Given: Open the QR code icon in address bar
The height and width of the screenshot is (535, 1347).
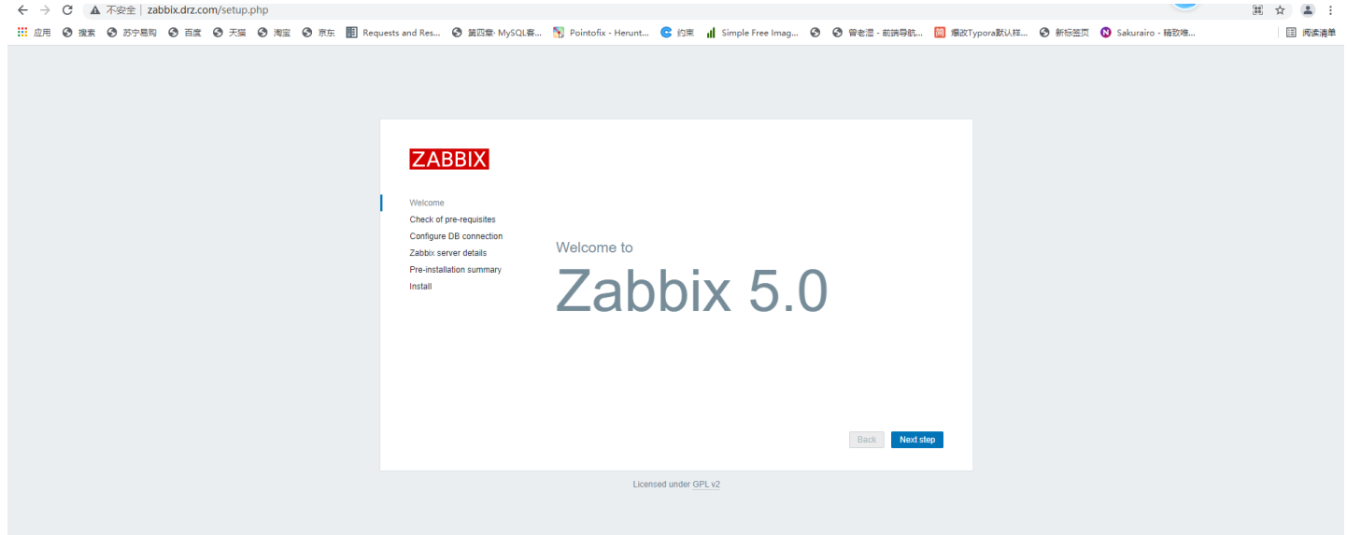Looking at the screenshot, I should 1257,10.
